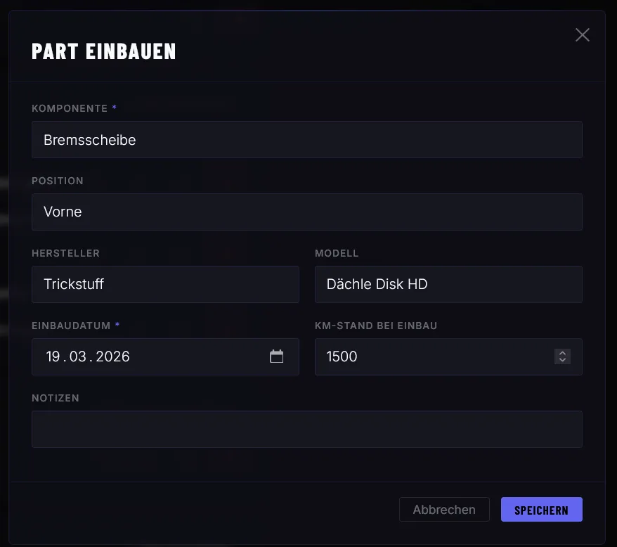This screenshot has width=617, height=547.
Task: Select the day segment of Einbaudatum
Action: 53,356
